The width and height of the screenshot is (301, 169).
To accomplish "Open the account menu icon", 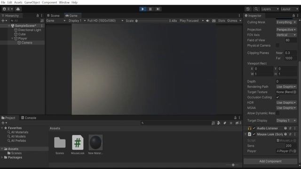I will 8,9.
